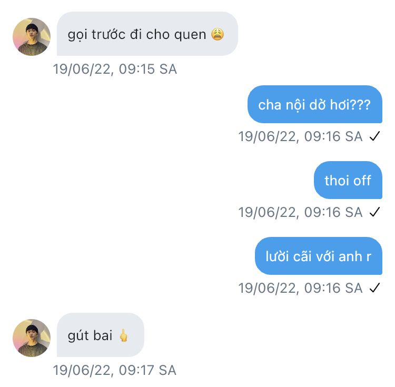The width and height of the screenshot is (395, 387).
Task: Select the blue "cha nội dở hơi???" bubble
Action: (x=314, y=105)
